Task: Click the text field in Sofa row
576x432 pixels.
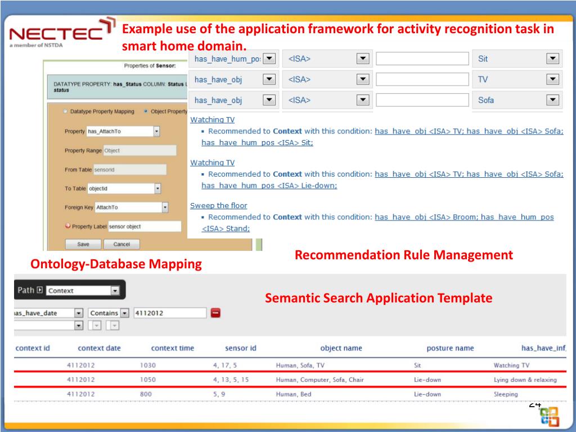Action: tap(422, 100)
